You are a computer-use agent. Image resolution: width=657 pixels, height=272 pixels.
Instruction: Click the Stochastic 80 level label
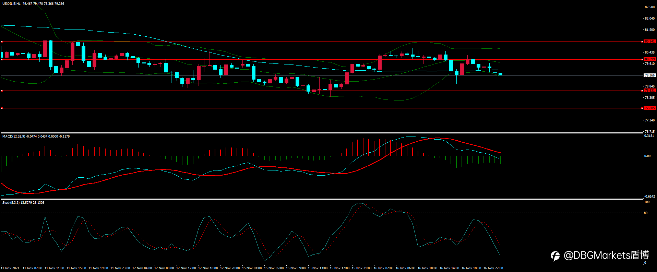pyautogui.click(x=646, y=213)
